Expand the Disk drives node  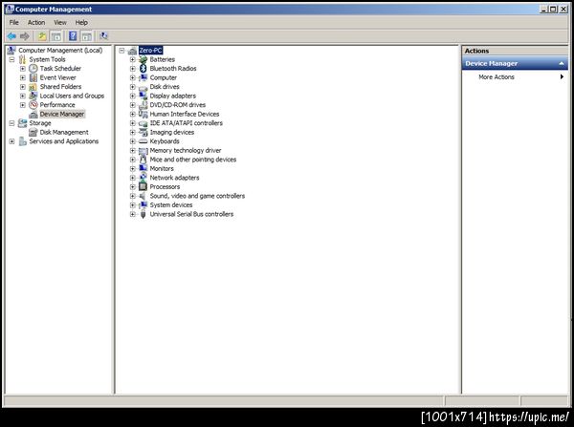(x=133, y=87)
